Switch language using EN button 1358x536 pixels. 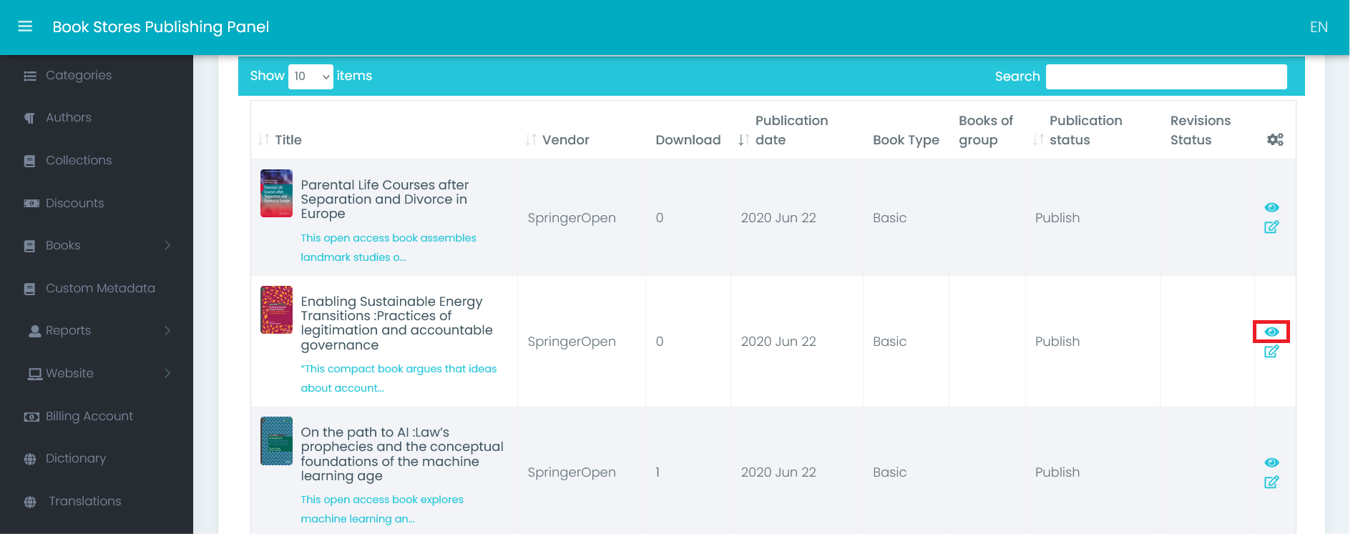tap(1318, 27)
